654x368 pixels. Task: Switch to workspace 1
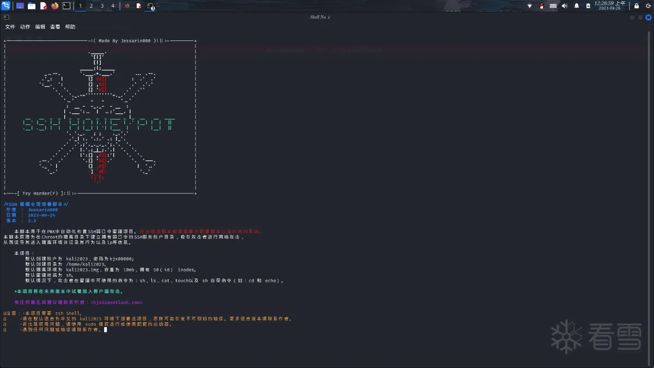[81, 6]
